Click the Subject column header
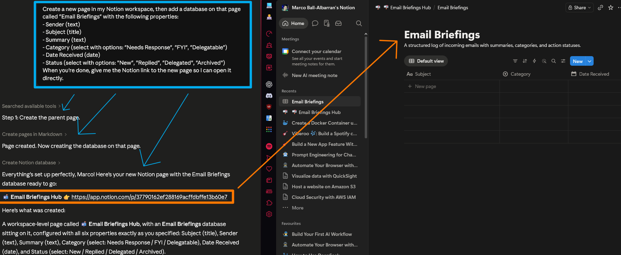 pyautogui.click(x=452, y=74)
